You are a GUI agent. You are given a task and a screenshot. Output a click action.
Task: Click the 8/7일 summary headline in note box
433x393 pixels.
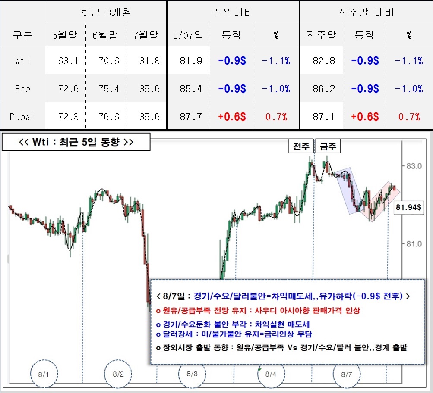[x=283, y=296]
